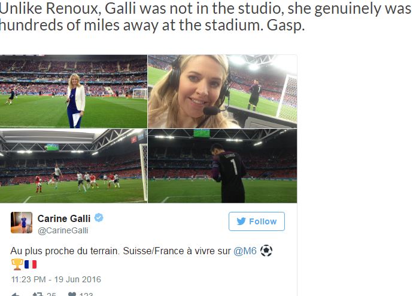The width and height of the screenshot is (413, 296).
Task: Click the trophy emoji in the tweet
Action: click(x=17, y=264)
